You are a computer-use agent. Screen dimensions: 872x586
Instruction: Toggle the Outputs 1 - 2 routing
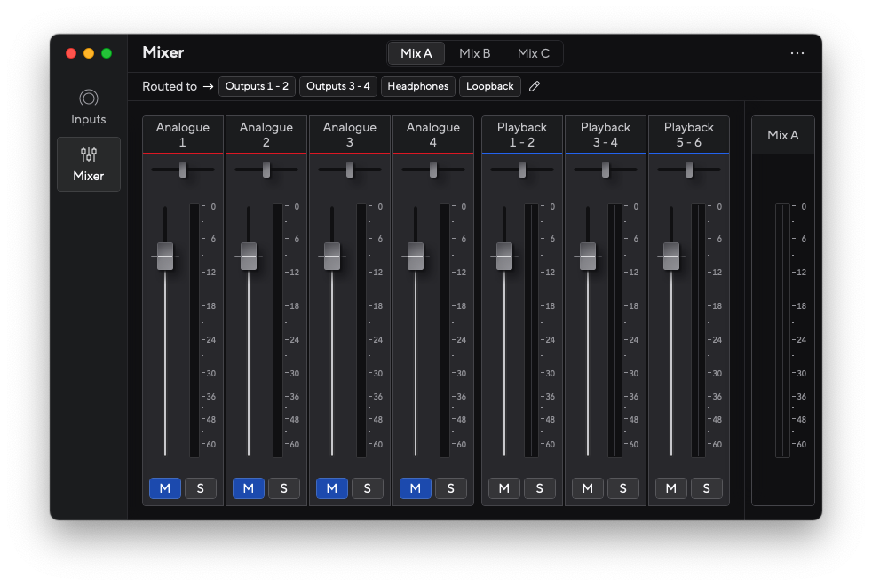pyautogui.click(x=257, y=86)
